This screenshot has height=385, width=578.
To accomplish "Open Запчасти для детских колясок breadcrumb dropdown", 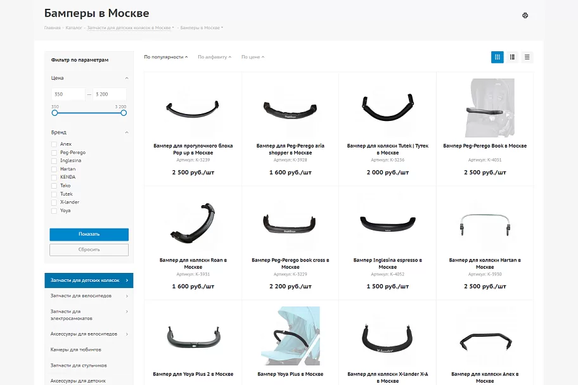I will tap(173, 28).
